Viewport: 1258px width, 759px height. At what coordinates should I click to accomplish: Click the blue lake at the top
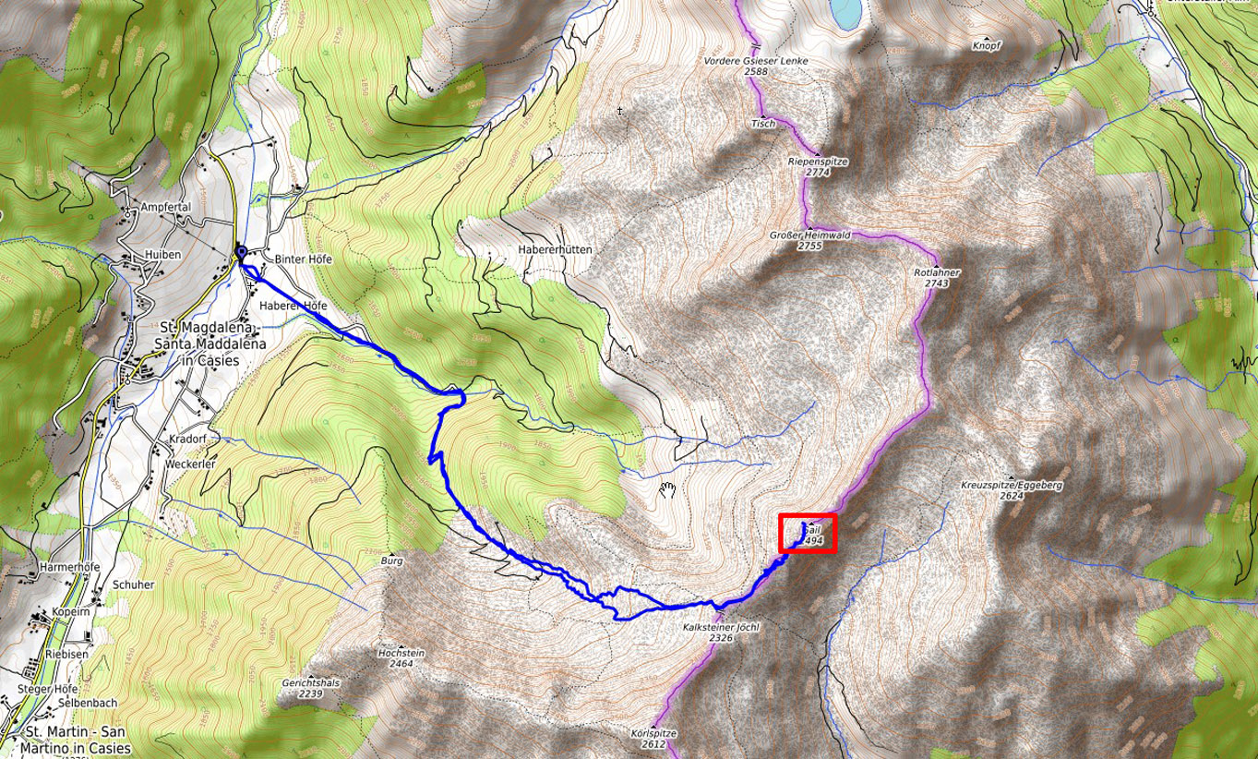[845, 12]
